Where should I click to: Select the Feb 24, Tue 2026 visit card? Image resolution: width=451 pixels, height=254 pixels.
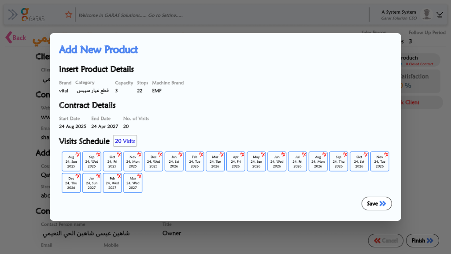pyautogui.click(x=194, y=162)
